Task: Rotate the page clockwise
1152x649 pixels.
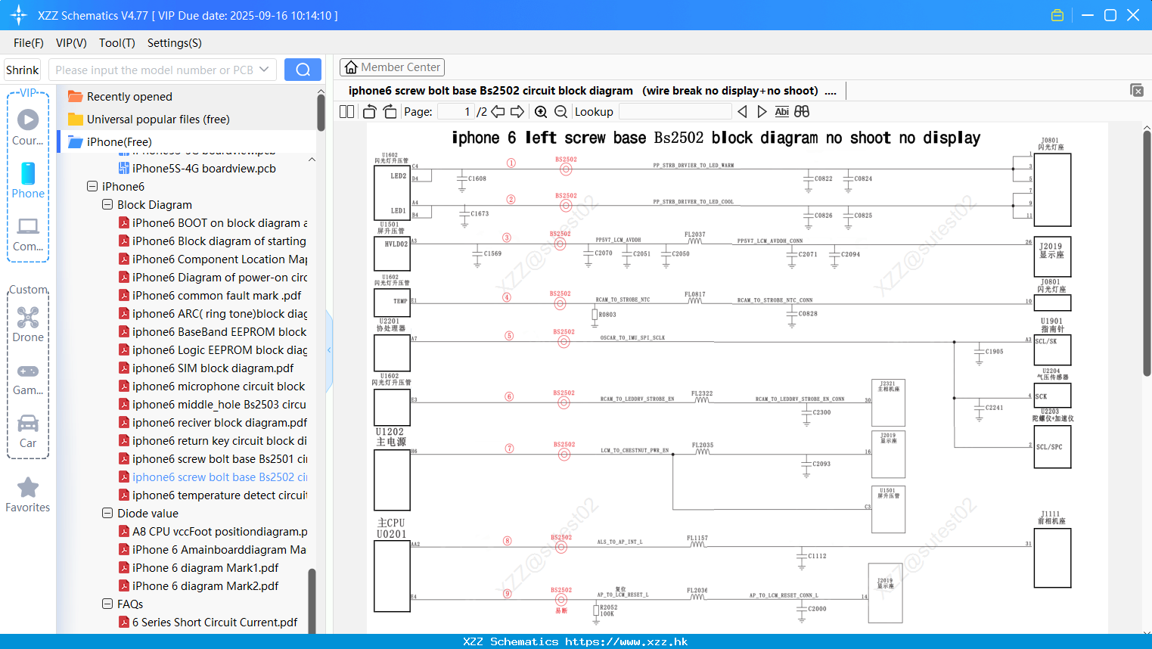Action: [390, 112]
